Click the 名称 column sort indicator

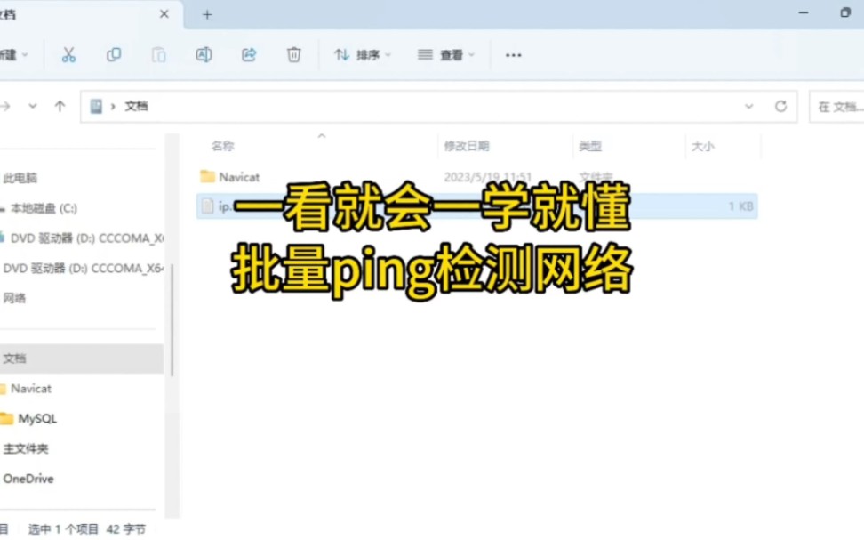(x=321, y=139)
